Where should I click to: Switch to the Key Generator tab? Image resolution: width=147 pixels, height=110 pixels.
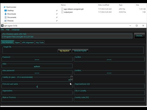tap(7, 42)
